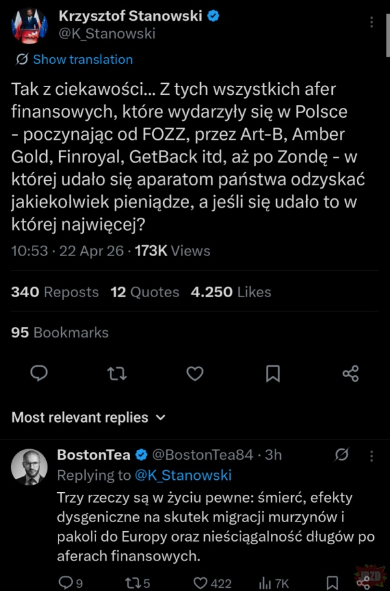Viewport: 390px width, 591px height.
Task: Expand the Most relevant replies dropdown
Action: pos(88,417)
